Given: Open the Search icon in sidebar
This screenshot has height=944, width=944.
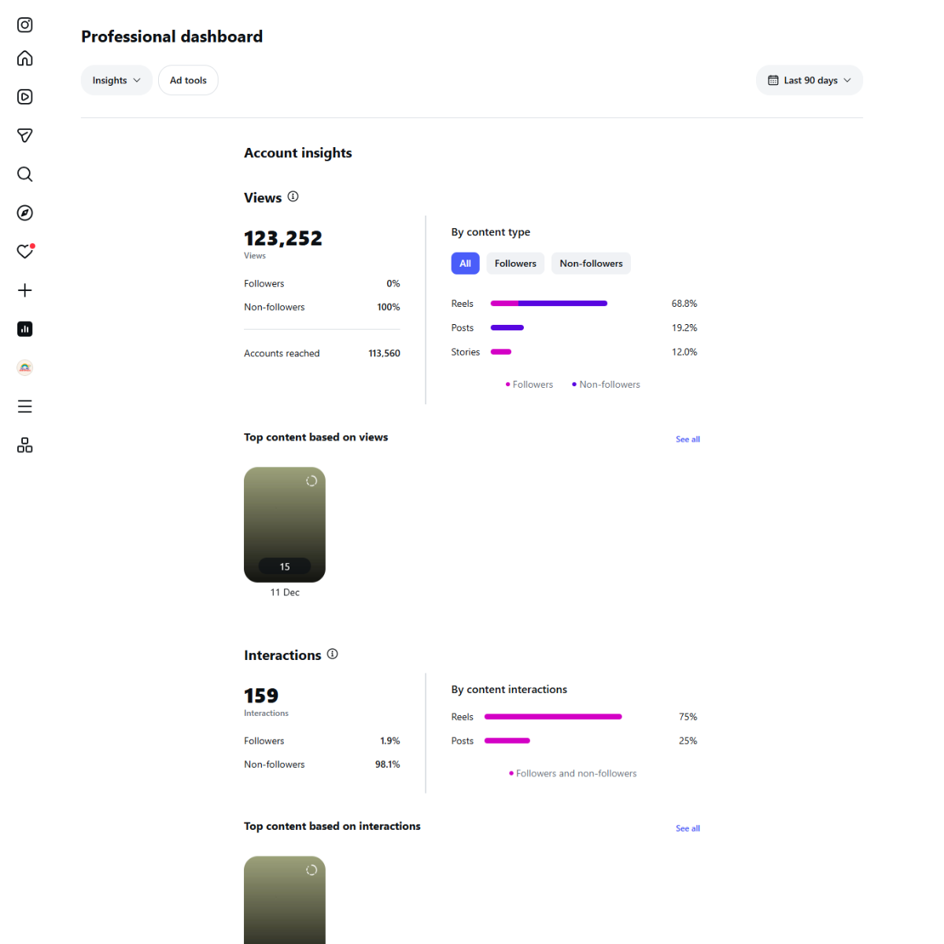Looking at the screenshot, I should click(x=25, y=175).
